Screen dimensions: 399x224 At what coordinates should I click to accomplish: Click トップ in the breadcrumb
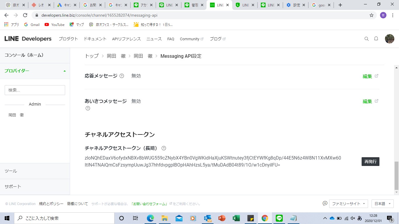pos(92,56)
